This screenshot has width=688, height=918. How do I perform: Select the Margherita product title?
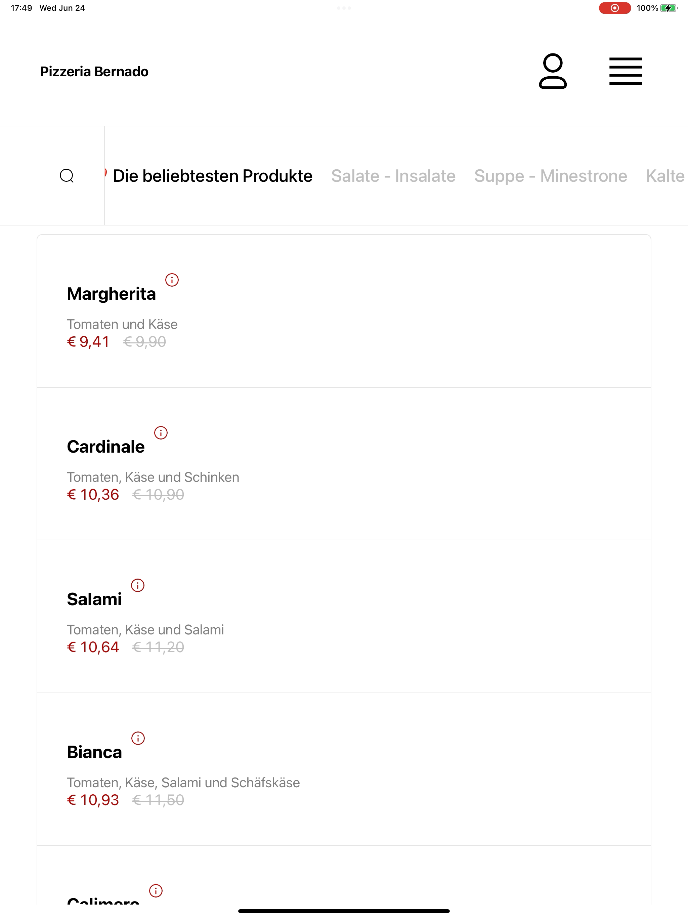[x=111, y=294]
